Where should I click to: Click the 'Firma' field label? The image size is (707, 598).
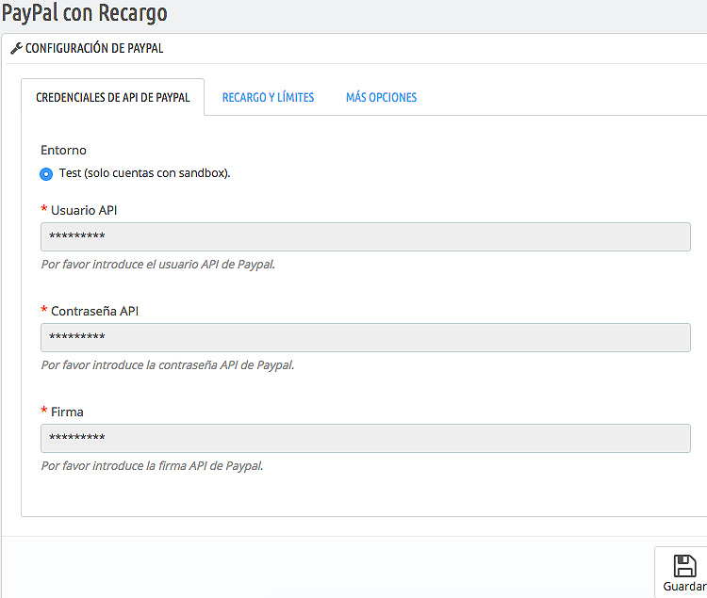click(x=67, y=412)
